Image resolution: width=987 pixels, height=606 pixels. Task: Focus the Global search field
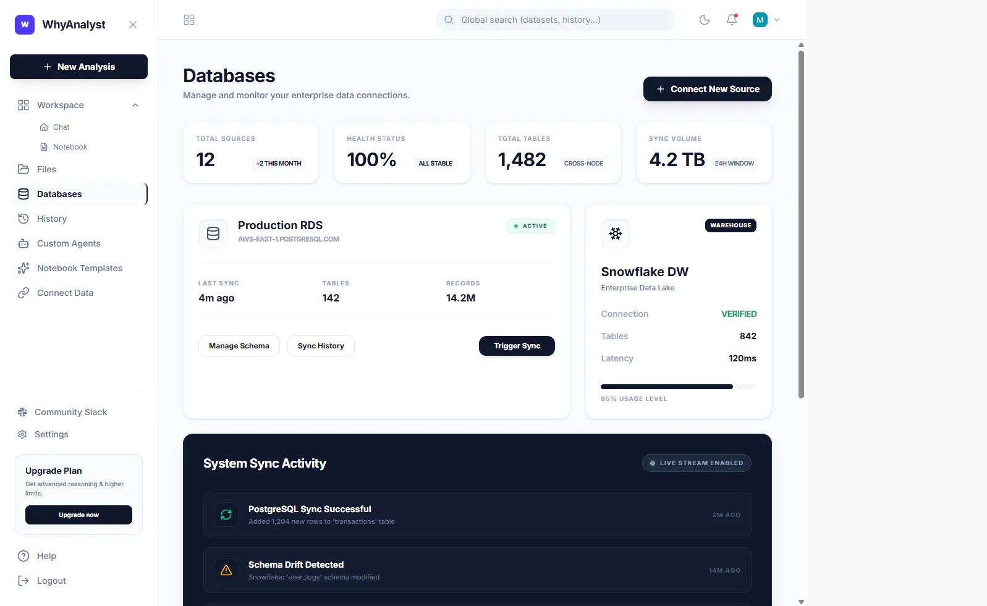(555, 20)
